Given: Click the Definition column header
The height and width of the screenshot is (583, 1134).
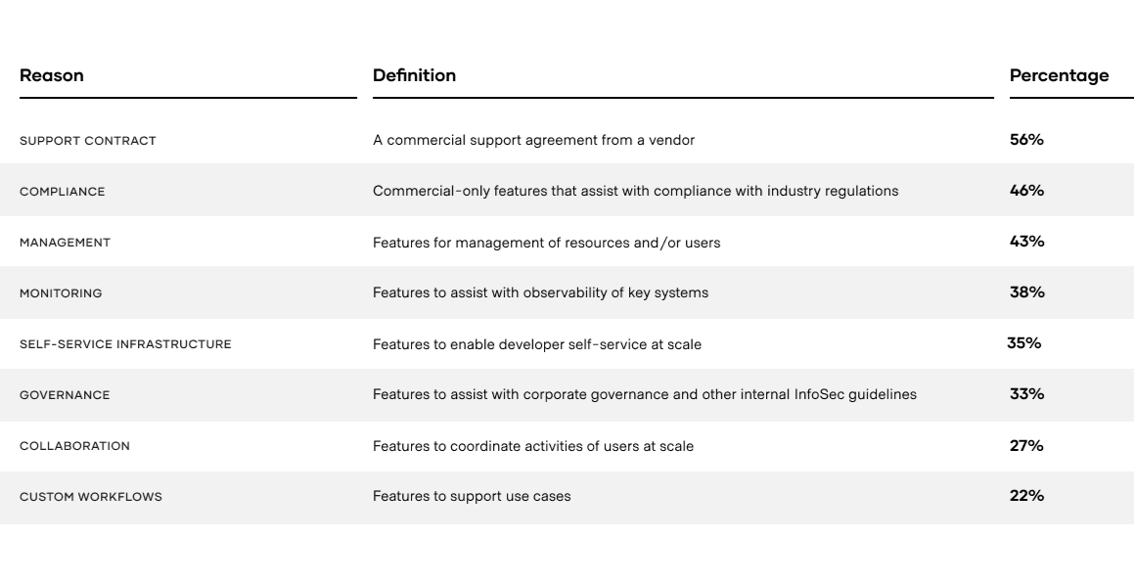Looking at the screenshot, I should [414, 75].
